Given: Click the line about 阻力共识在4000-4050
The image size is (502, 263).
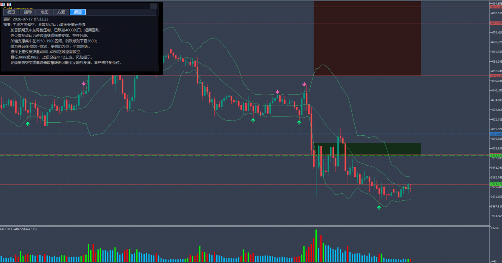Looking at the screenshot, I should click(x=51, y=46).
